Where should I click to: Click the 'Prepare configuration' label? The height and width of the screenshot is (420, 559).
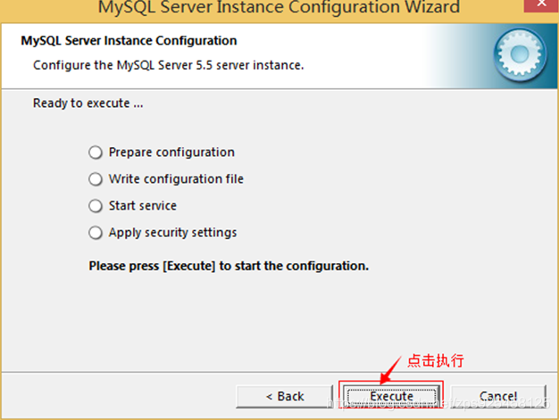point(171,152)
